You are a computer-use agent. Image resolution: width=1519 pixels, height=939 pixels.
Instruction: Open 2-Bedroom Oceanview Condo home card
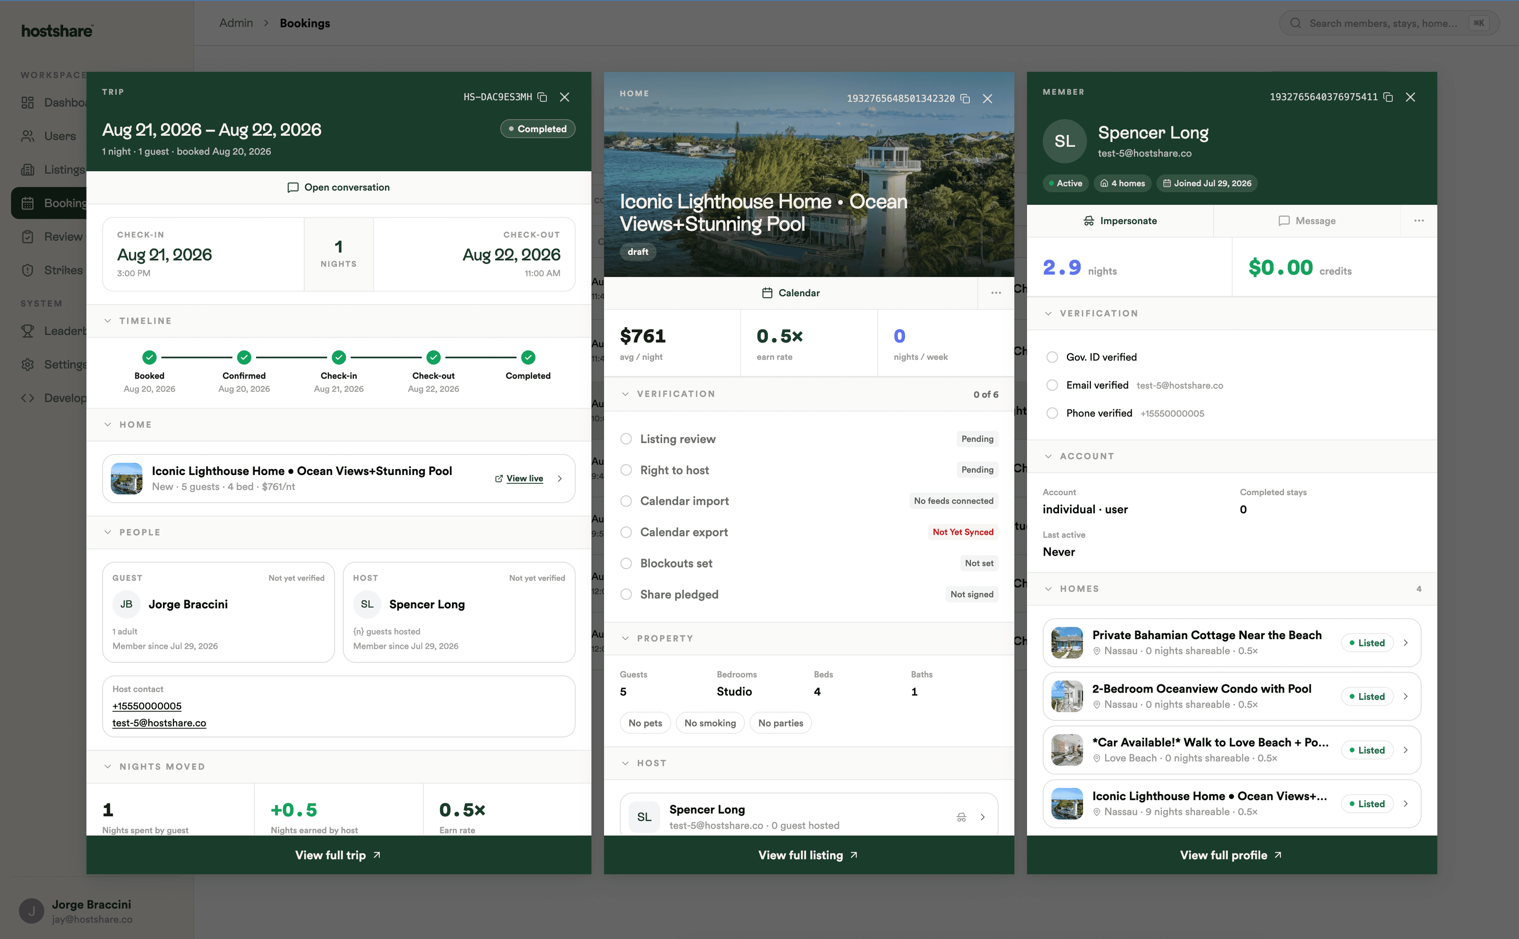1231,696
